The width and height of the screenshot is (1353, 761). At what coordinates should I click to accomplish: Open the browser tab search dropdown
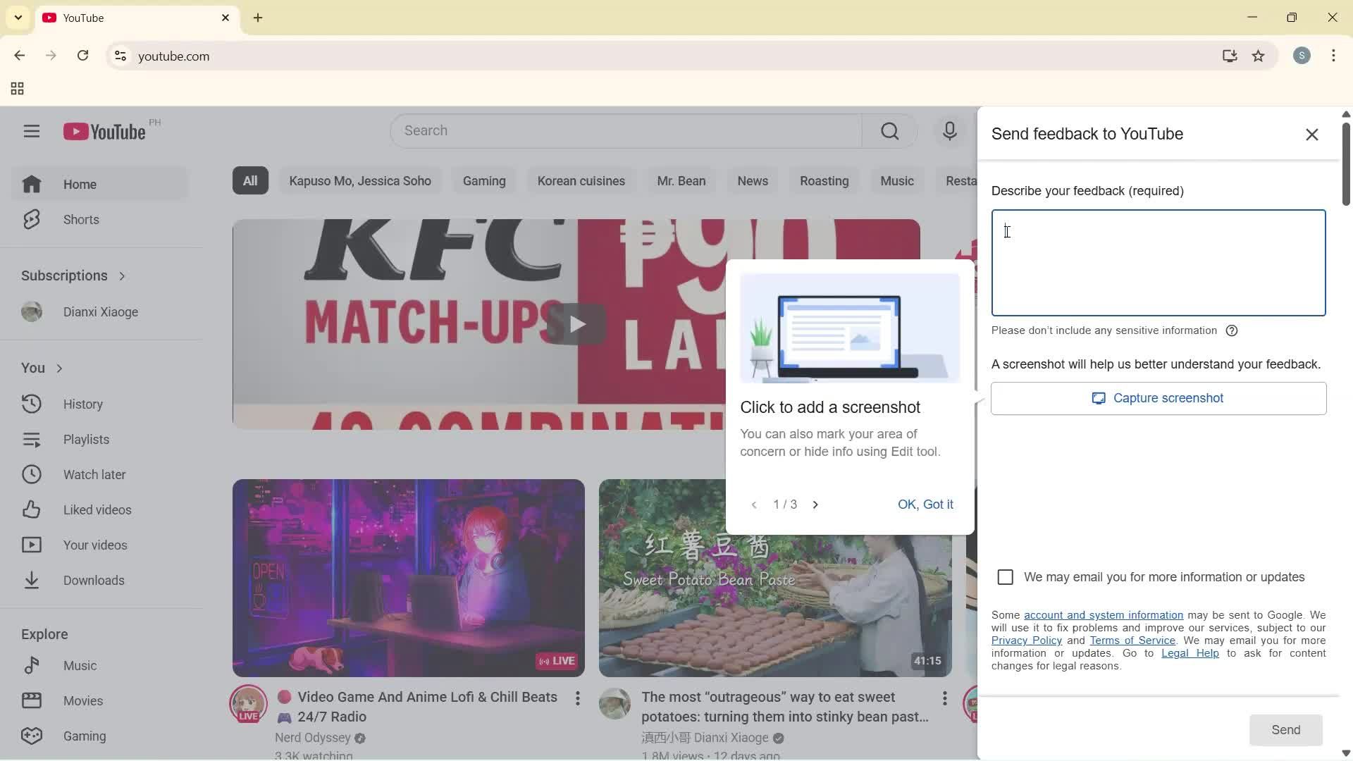coord(18,18)
